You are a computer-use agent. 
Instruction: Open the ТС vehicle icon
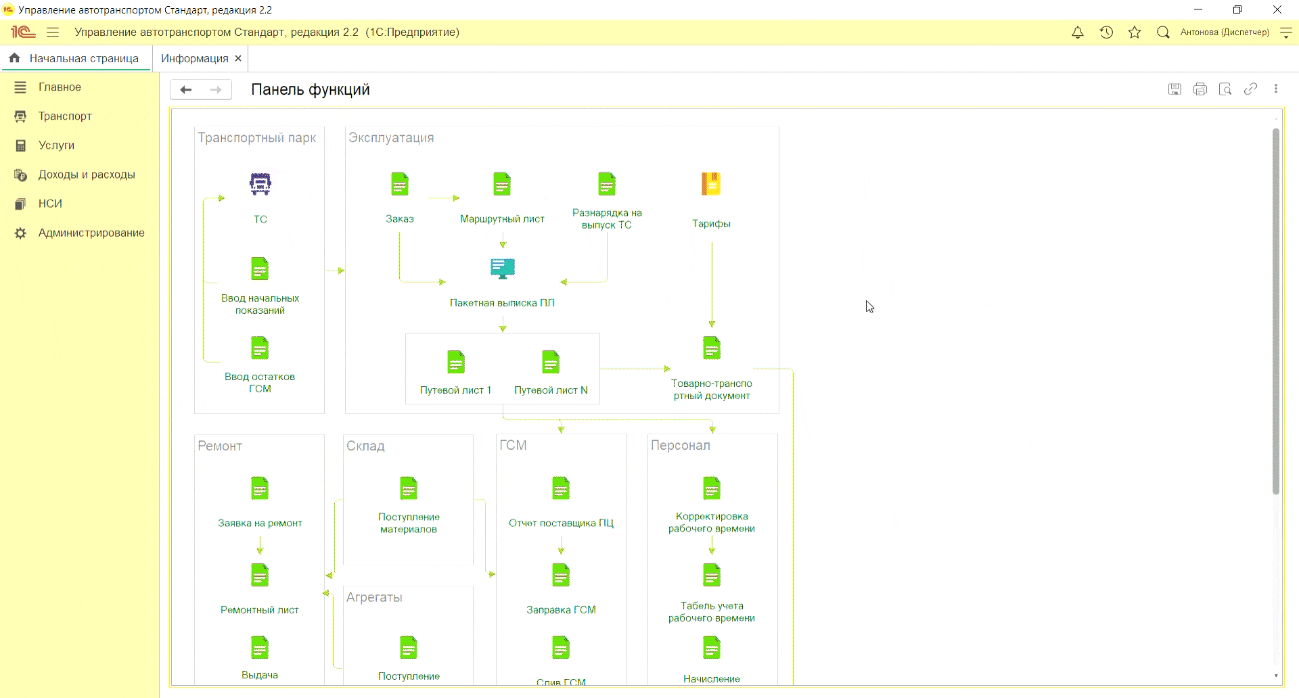coord(260,184)
